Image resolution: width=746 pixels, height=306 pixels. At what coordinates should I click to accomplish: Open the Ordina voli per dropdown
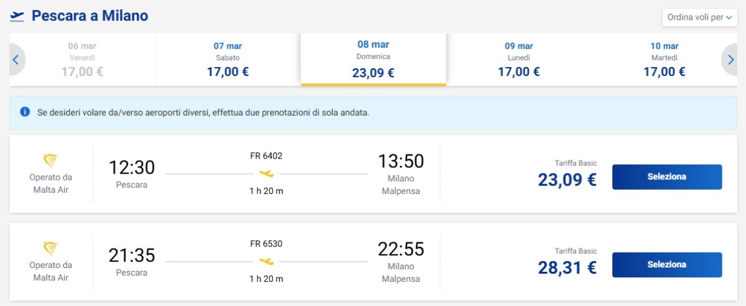point(699,17)
